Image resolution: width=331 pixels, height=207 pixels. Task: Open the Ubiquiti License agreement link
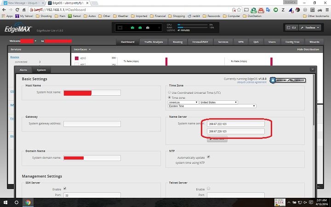(251, 82)
